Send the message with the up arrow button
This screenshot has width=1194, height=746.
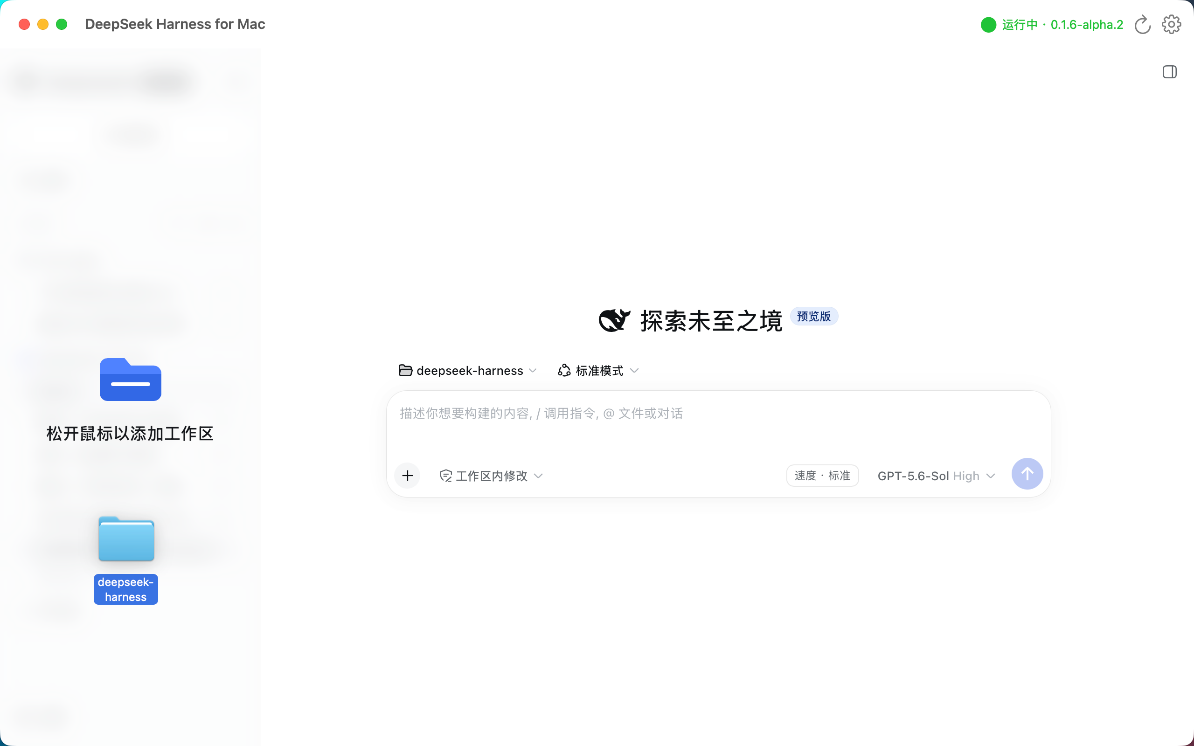tap(1027, 474)
